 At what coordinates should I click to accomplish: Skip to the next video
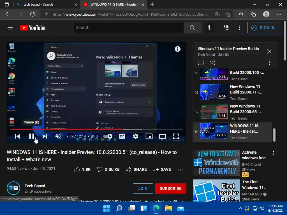point(45,136)
